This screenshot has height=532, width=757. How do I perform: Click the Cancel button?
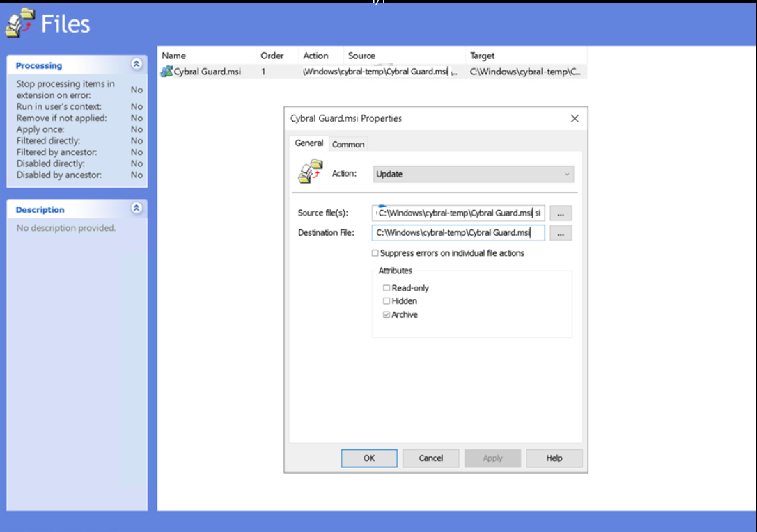pos(431,458)
